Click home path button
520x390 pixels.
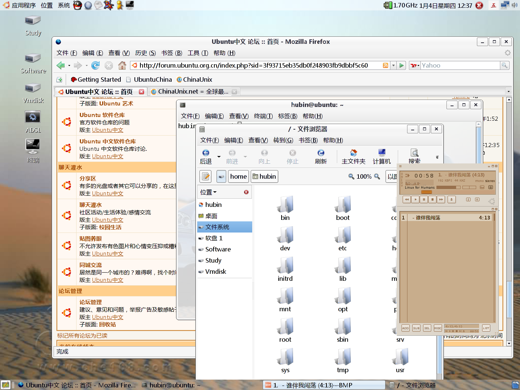[238, 176]
